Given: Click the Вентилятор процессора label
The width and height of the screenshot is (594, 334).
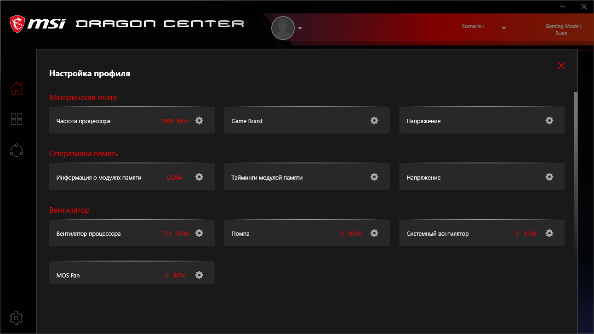Looking at the screenshot, I should coord(89,234).
